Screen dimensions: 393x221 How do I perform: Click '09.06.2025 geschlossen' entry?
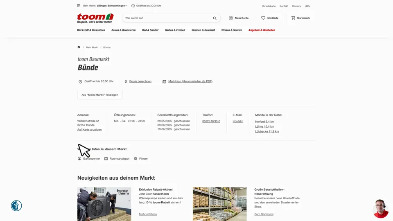[x=174, y=125]
